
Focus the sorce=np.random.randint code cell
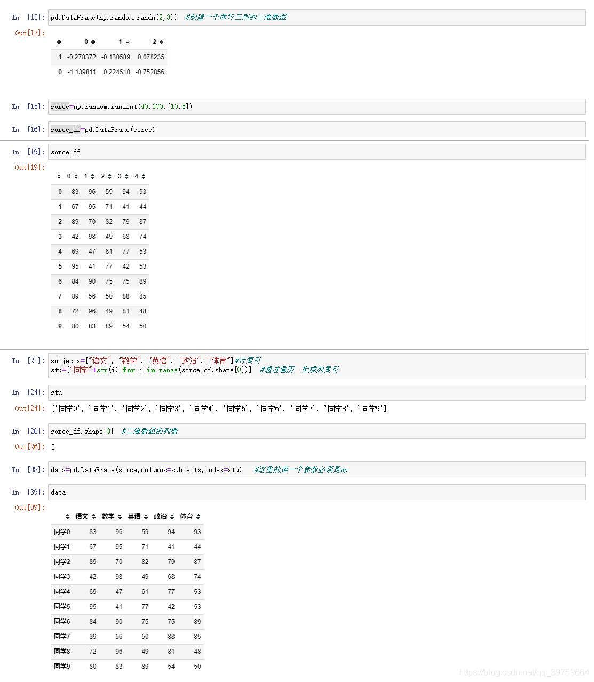(x=316, y=107)
